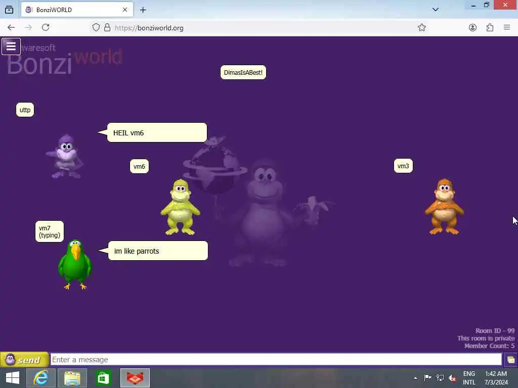This screenshot has height=388, width=518.
Task: Open the Firefox account icon
Action: click(x=473, y=28)
